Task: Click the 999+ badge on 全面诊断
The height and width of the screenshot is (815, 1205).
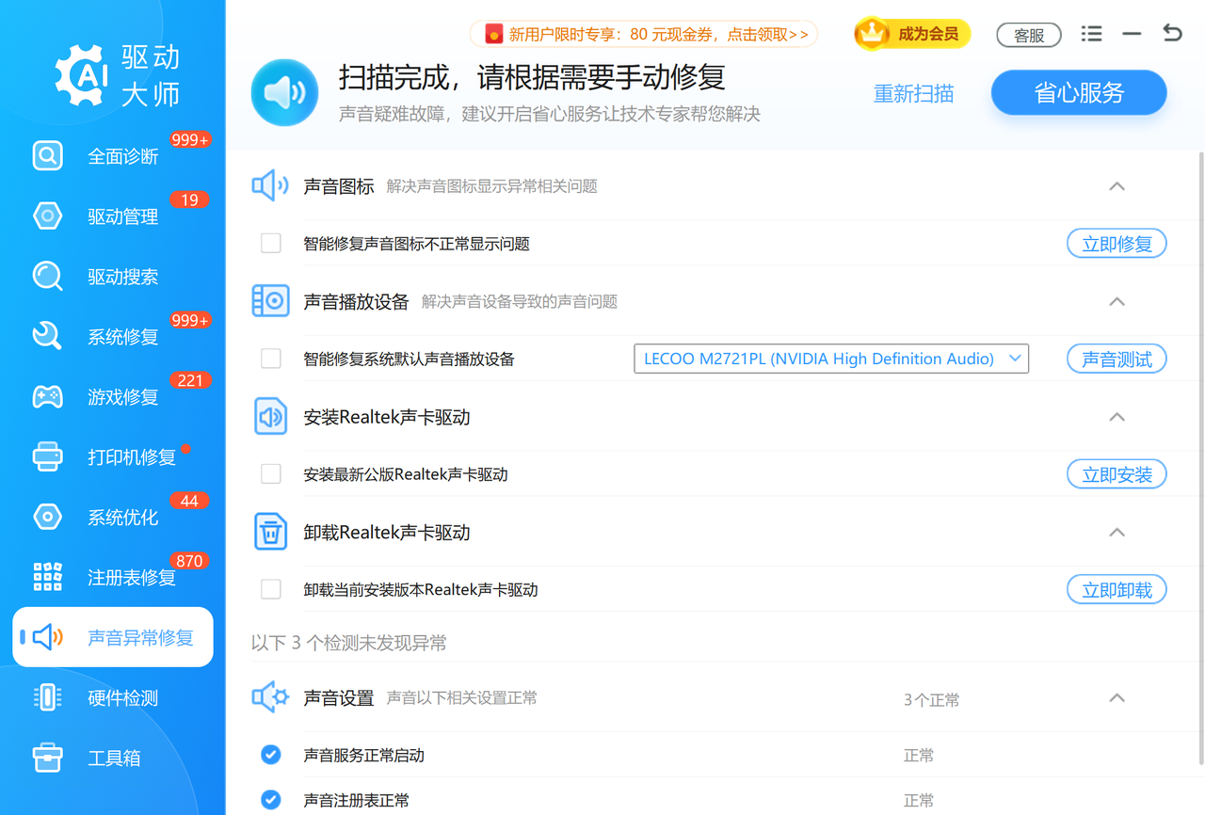Action: click(x=190, y=139)
